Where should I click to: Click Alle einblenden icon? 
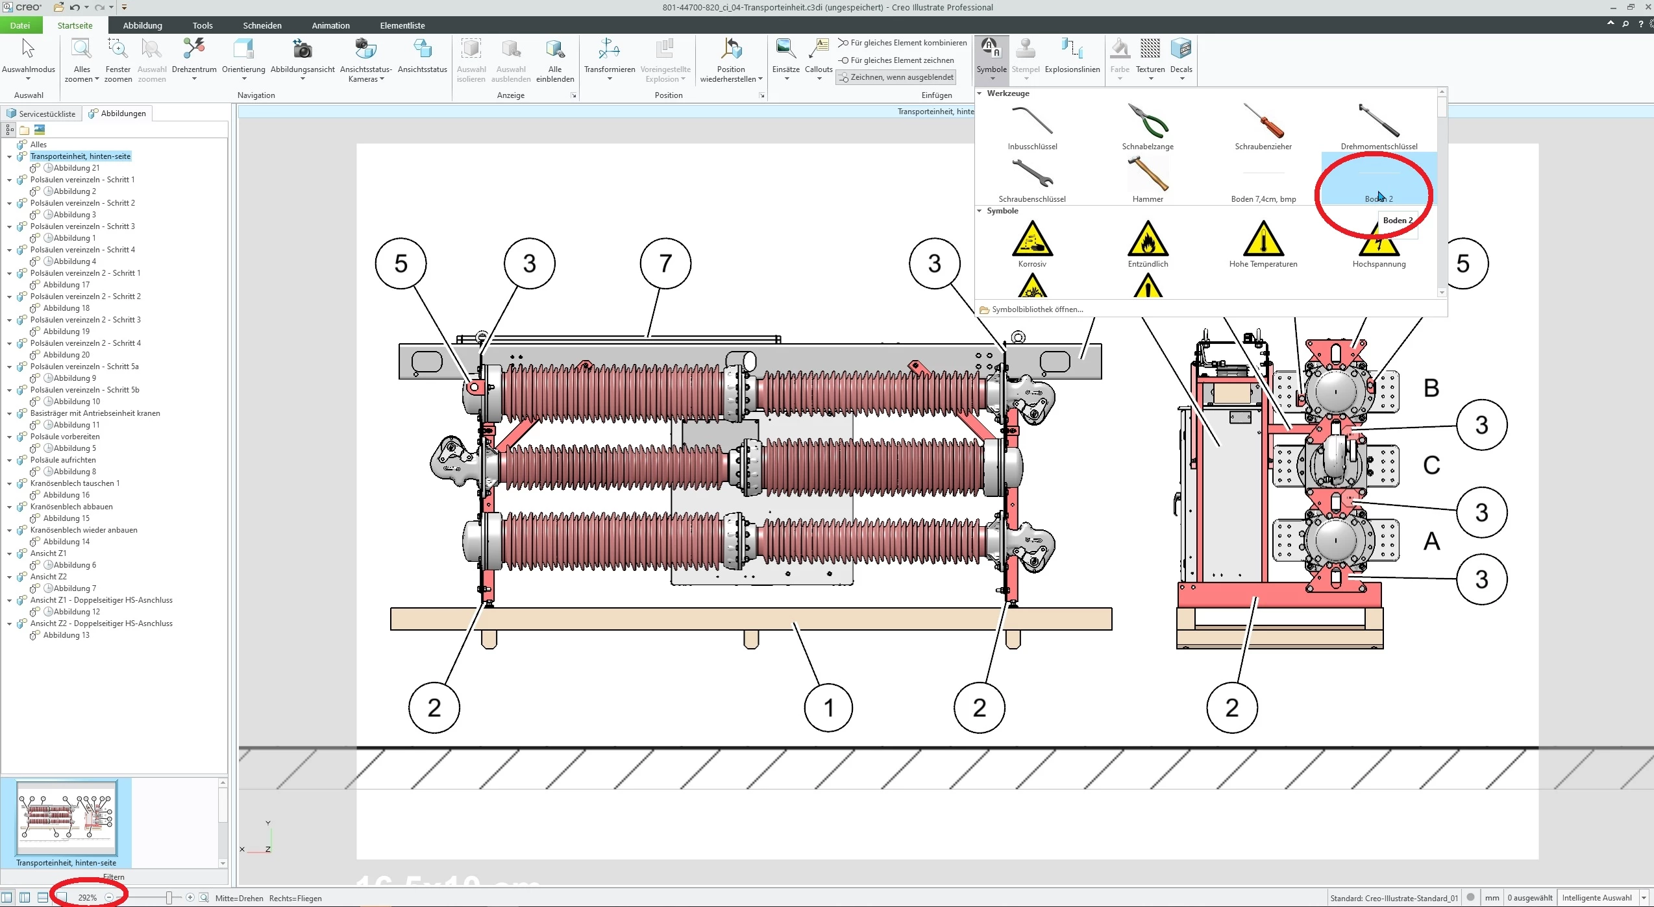click(554, 49)
